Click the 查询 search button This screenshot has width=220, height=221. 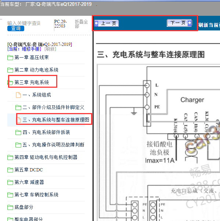pyautogui.click(x=16, y=28)
